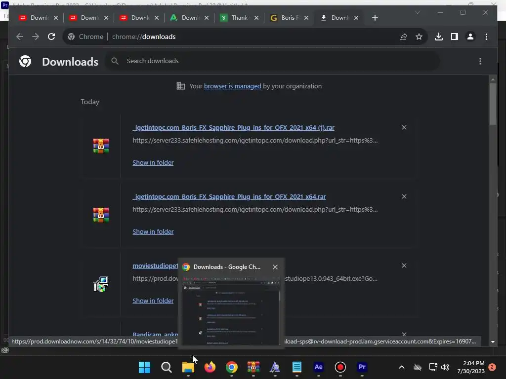This screenshot has height=379, width=506.
Task: Open the red recorder app in taskbar
Action: (340, 367)
